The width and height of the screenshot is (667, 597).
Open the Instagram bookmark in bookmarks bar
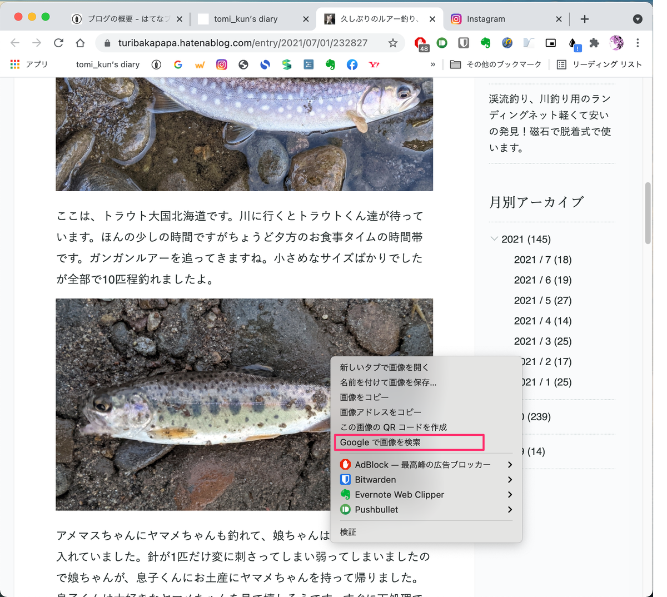pos(221,64)
